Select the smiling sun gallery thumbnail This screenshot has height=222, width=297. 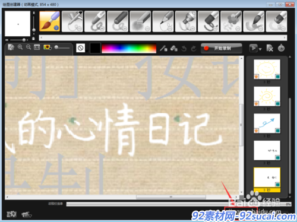(x=267, y=69)
